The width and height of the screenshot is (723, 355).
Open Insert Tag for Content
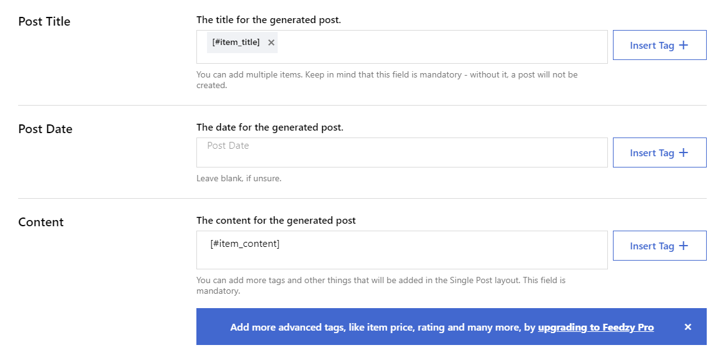coord(659,246)
